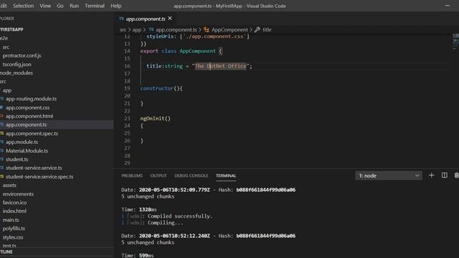This screenshot has width=459, height=258.
Task: Select app.component.ts in the explorer tree
Action: (x=26, y=125)
